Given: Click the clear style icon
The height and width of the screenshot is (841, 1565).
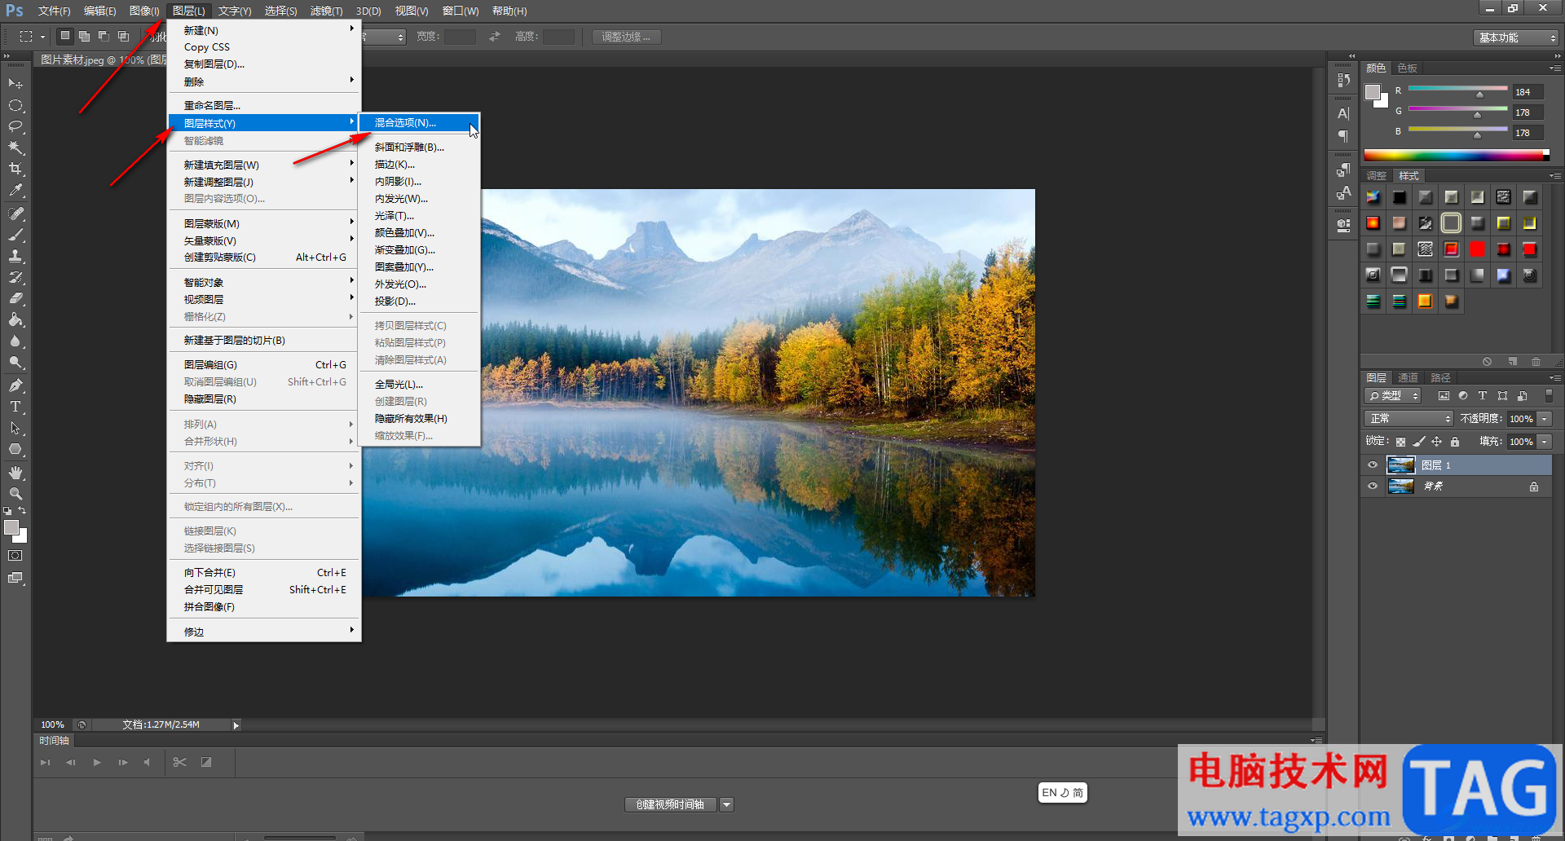Looking at the screenshot, I should coord(1487,361).
